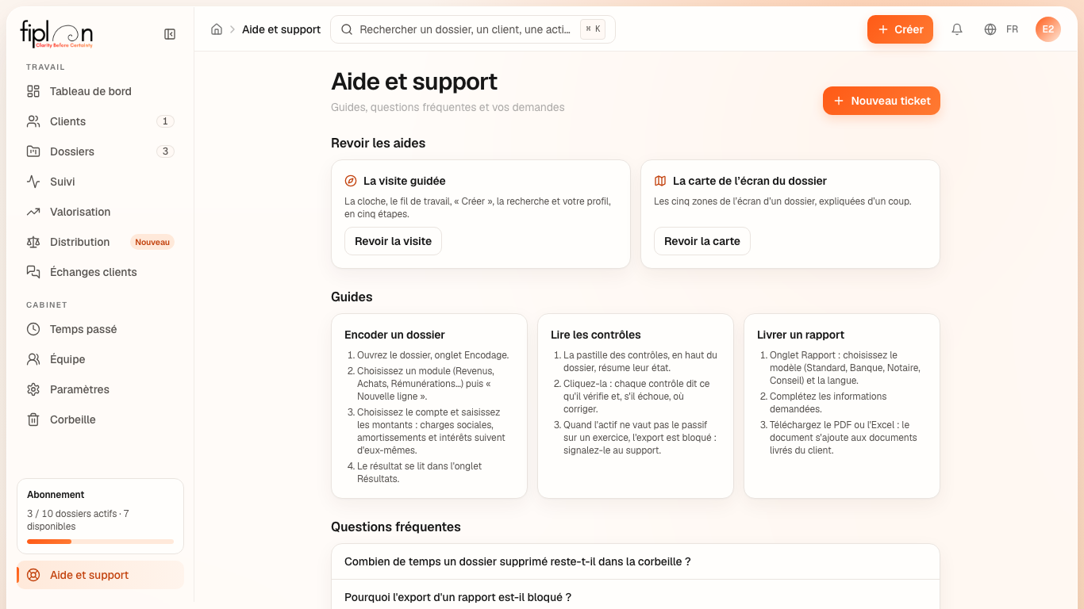Click the Dossiers folder icon
The image size is (1084, 609).
(x=33, y=151)
